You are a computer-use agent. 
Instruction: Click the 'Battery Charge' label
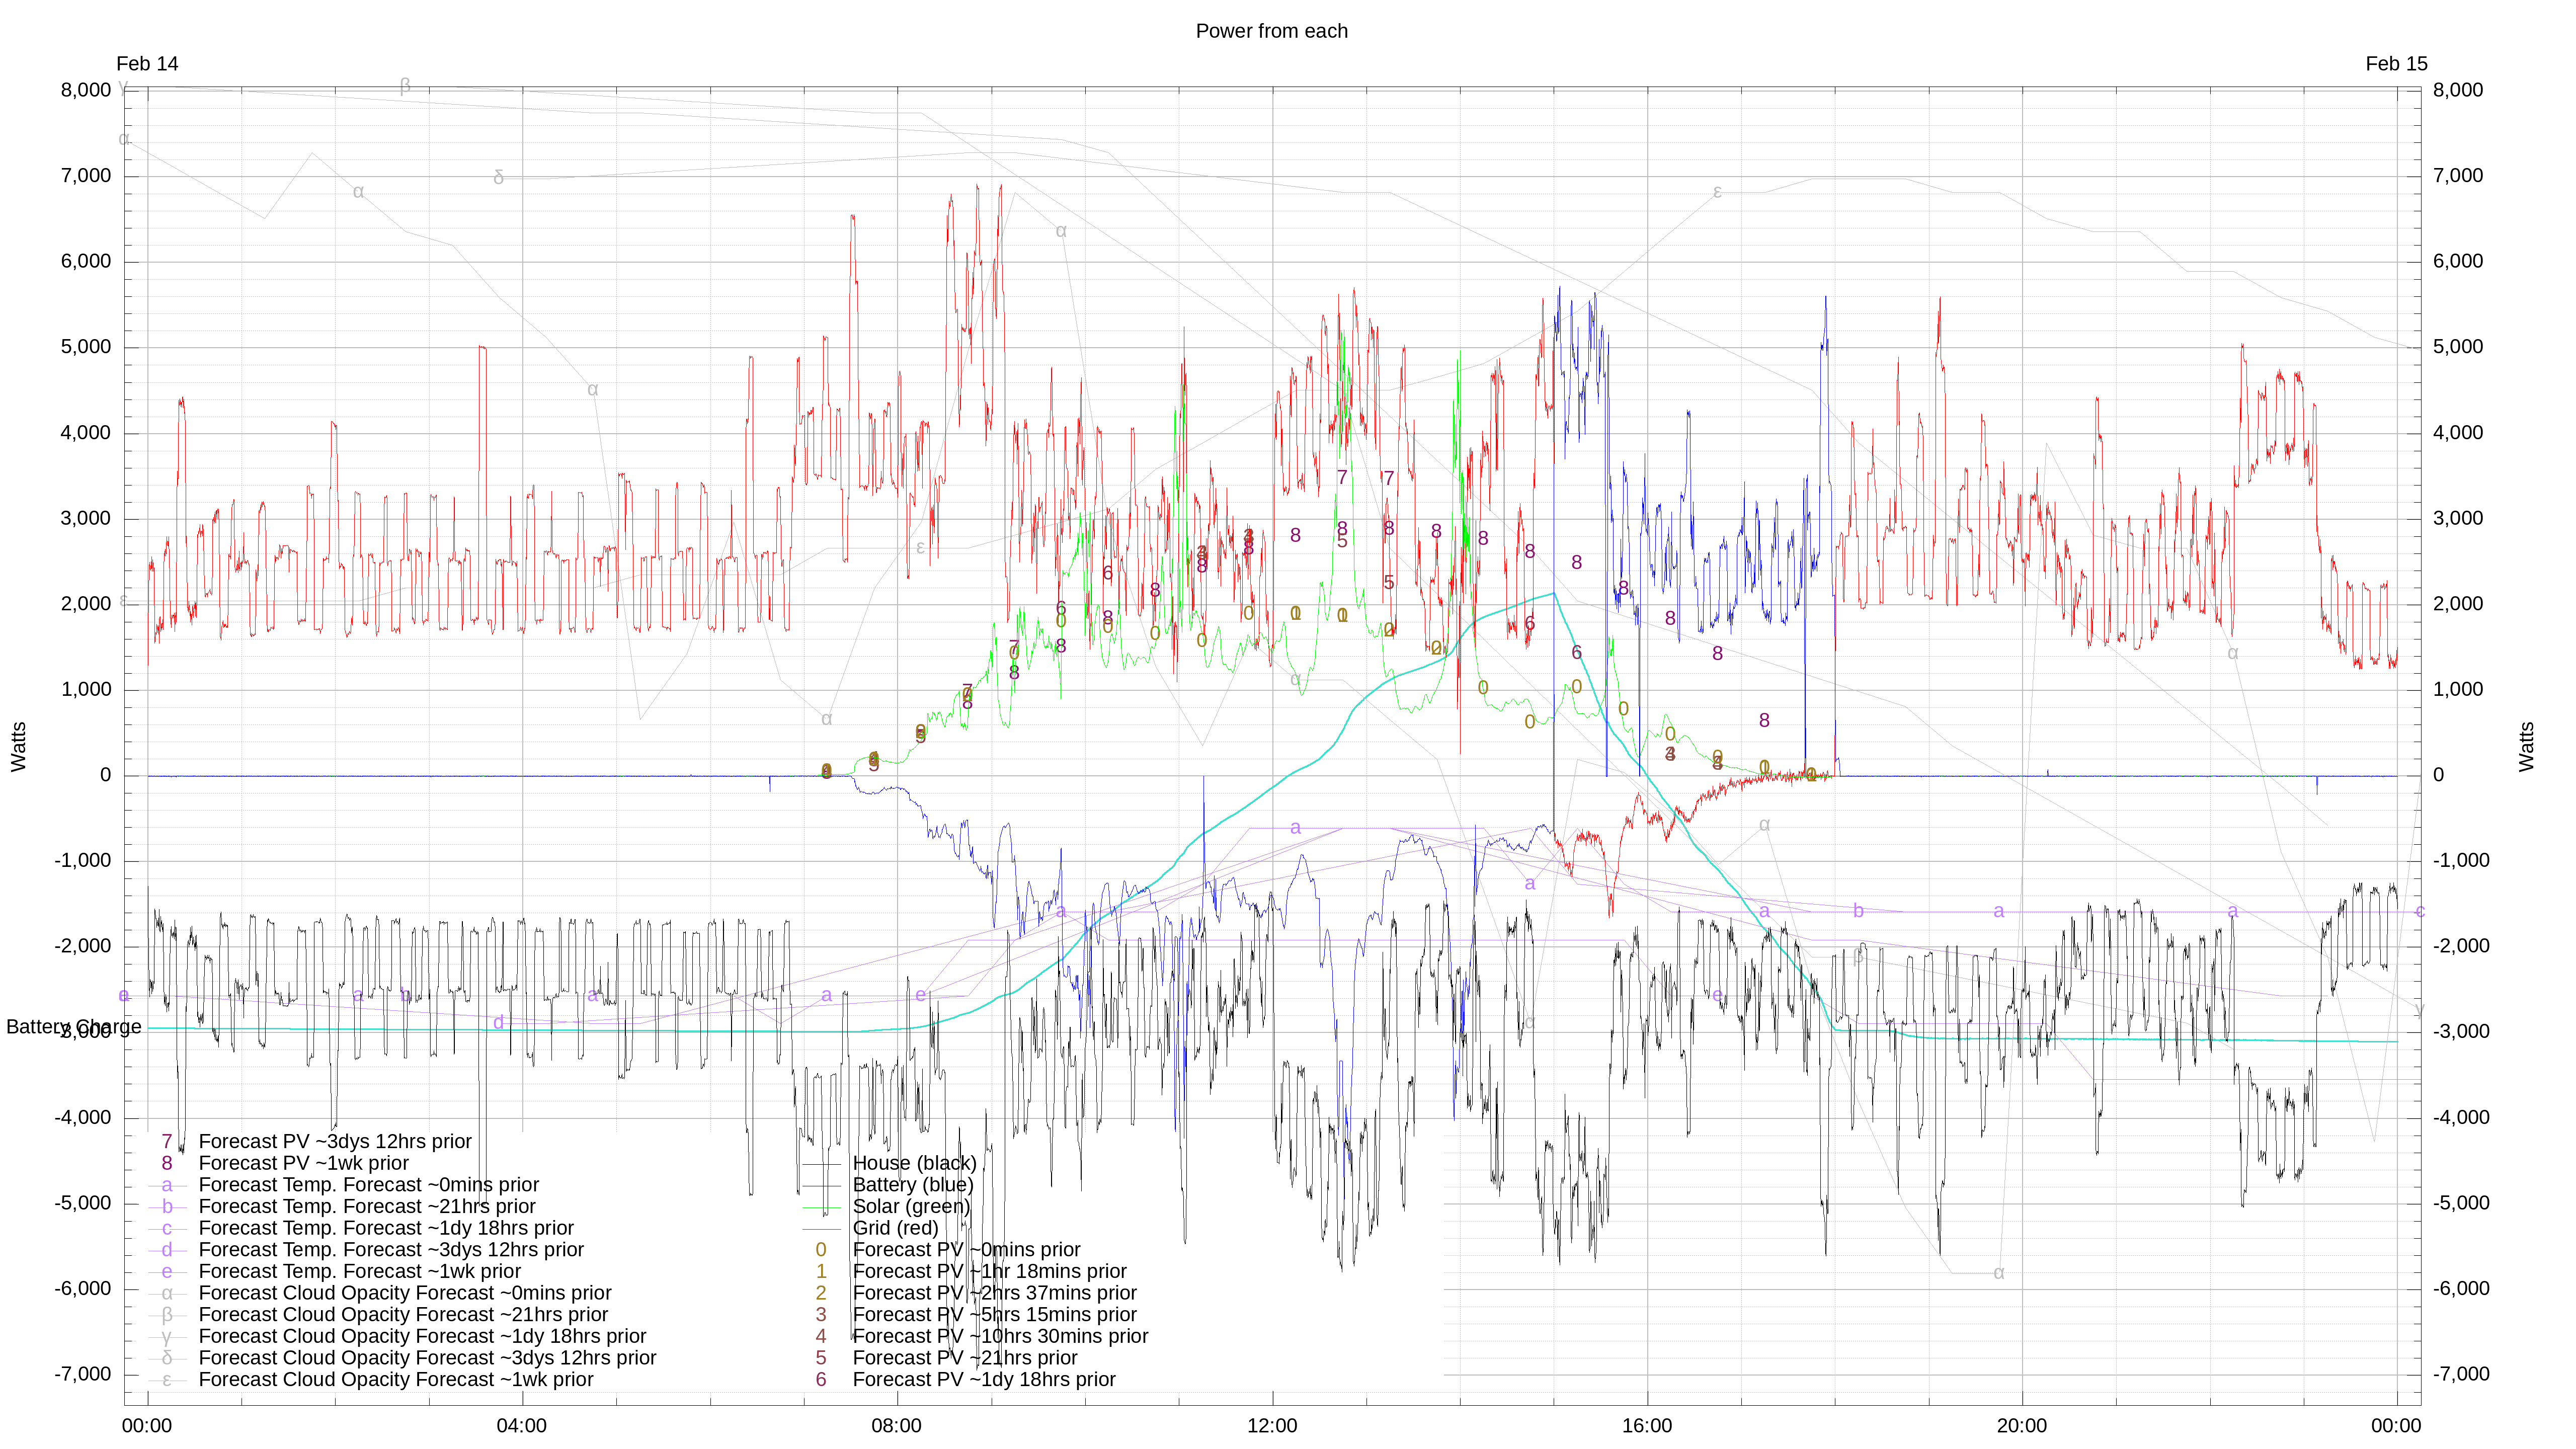(x=74, y=1027)
